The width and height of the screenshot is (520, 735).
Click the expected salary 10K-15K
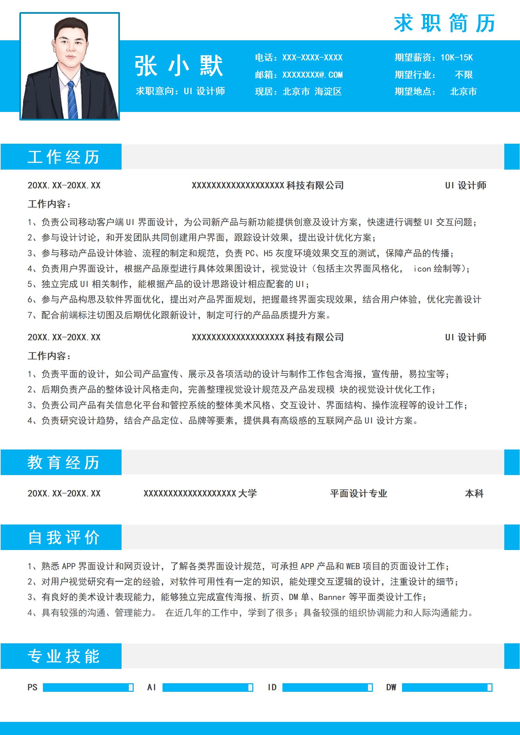(x=456, y=58)
